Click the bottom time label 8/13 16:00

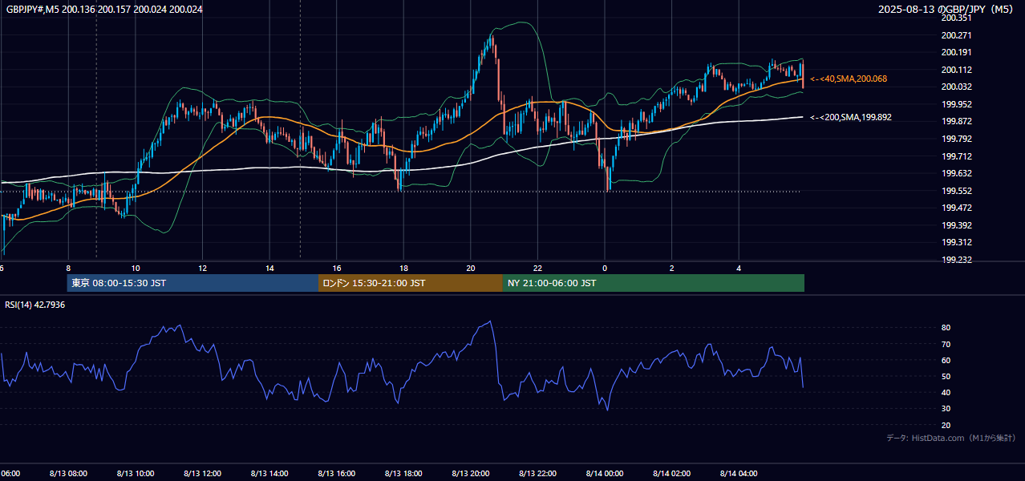(337, 474)
